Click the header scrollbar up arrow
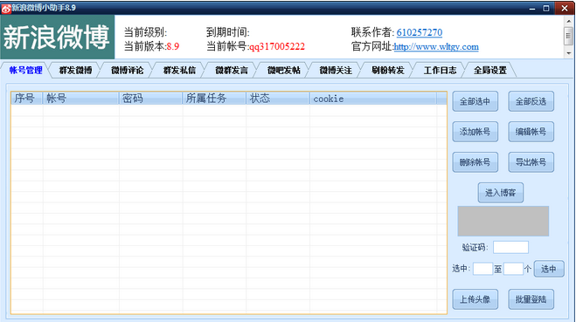The height and width of the screenshot is (322, 576). coord(568,21)
